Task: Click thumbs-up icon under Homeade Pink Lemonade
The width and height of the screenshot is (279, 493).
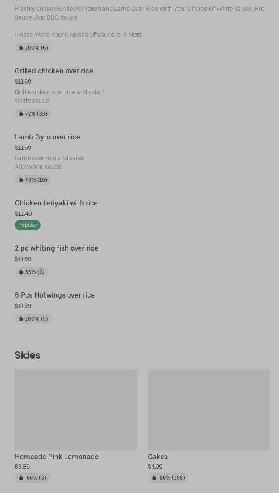Action: coord(21,478)
